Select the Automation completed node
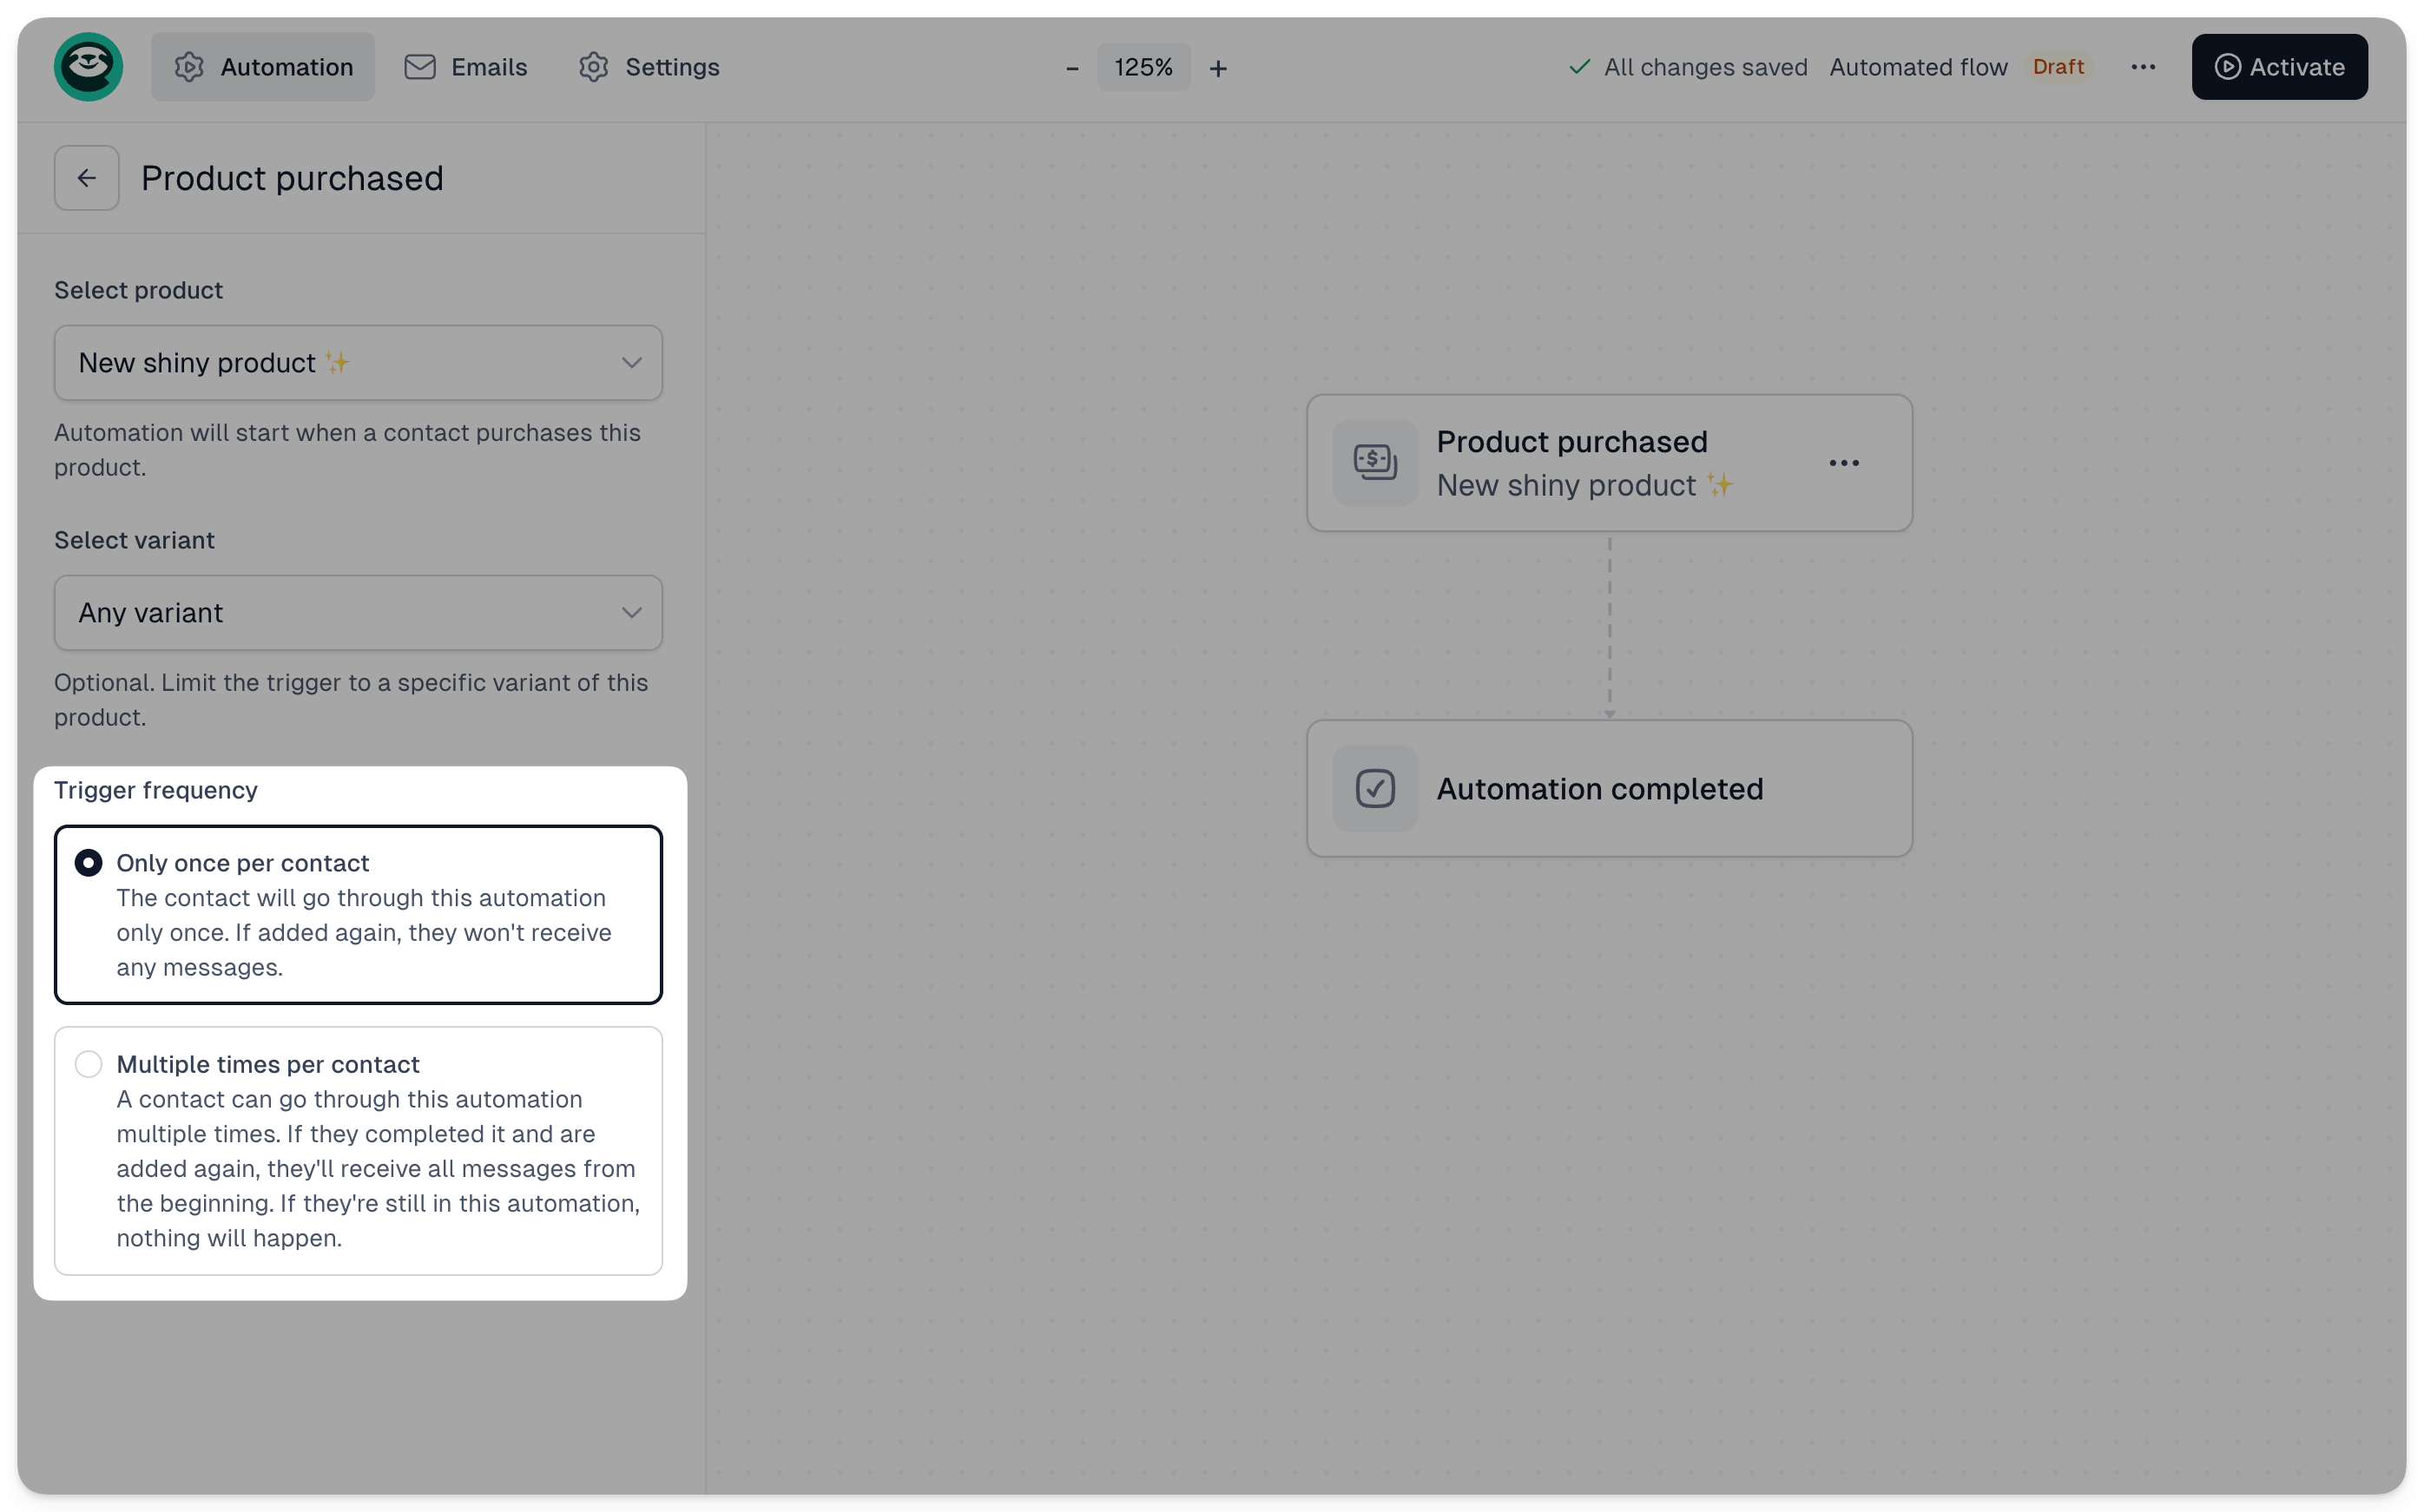Viewport: 2424px width, 1512px height. [1609, 789]
